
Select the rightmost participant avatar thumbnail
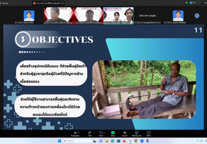point(178,16)
